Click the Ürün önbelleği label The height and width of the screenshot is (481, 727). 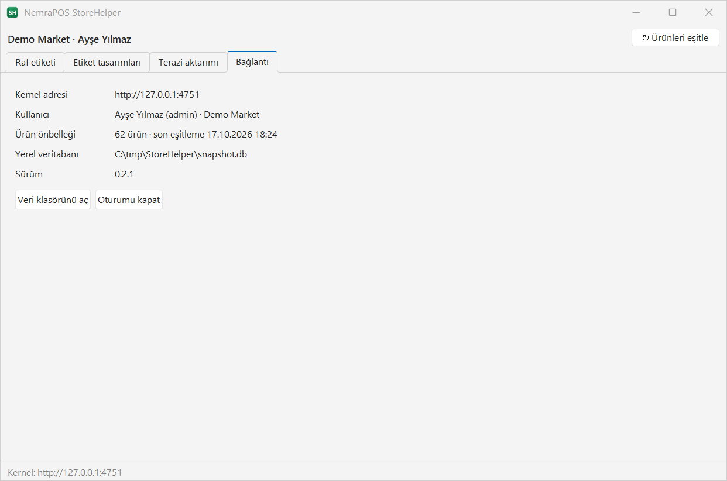46,134
